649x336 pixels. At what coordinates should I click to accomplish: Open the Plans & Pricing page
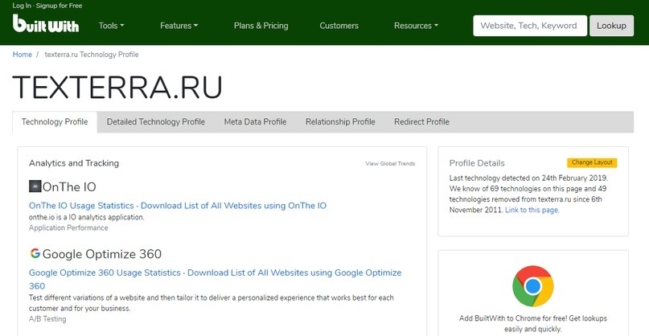point(261,26)
